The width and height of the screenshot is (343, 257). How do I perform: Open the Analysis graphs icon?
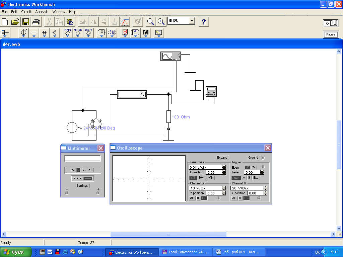(125, 22)
